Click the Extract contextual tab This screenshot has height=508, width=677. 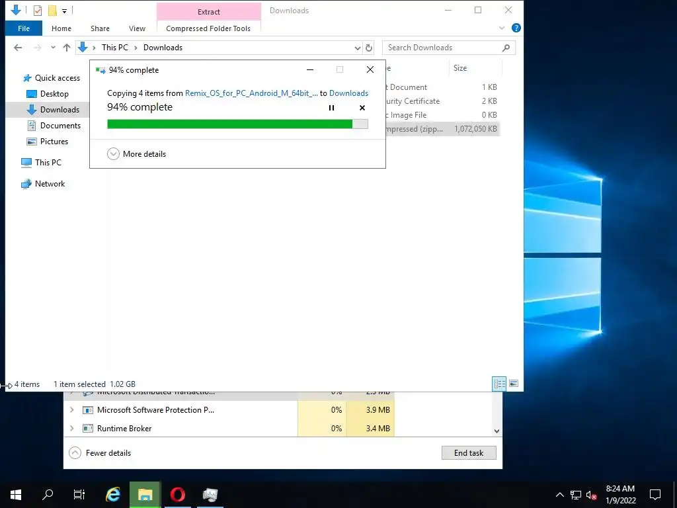[x=208, y=12]
